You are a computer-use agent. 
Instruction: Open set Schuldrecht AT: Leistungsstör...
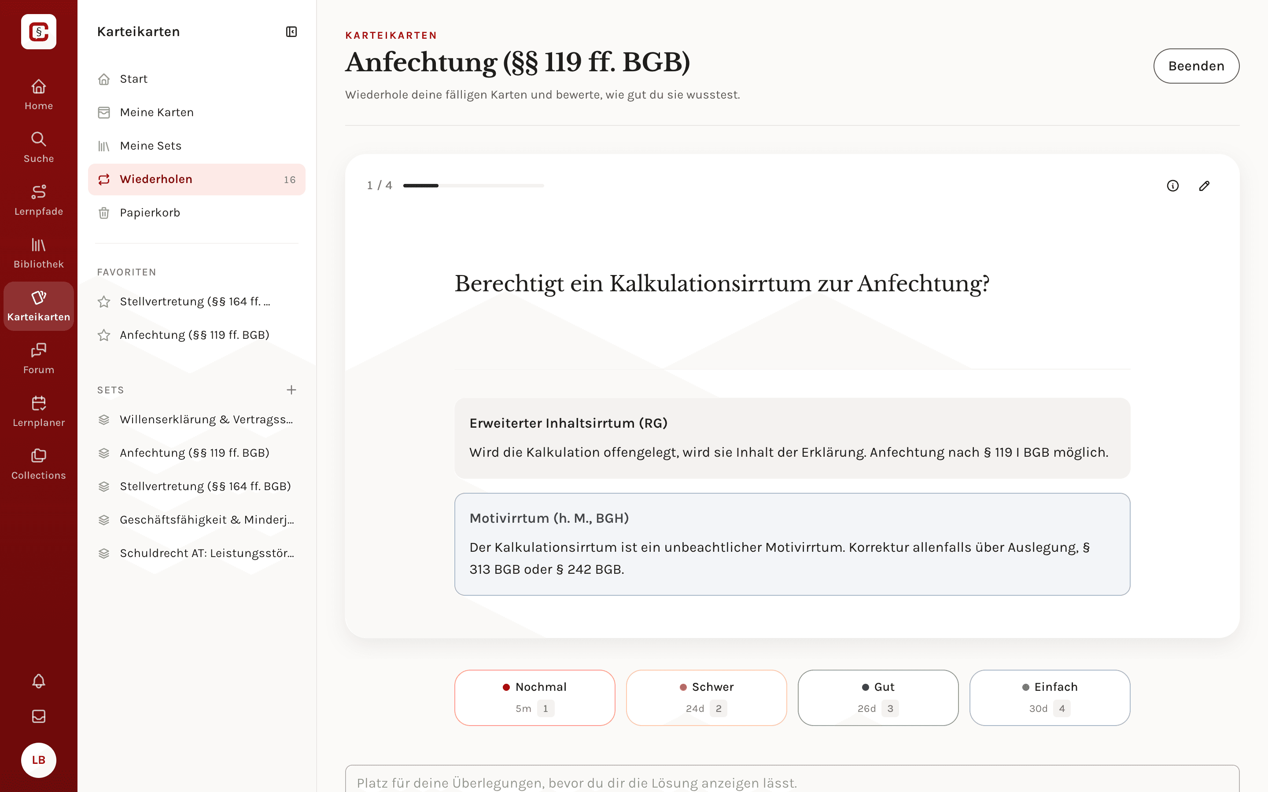click(x=196, y=553)
